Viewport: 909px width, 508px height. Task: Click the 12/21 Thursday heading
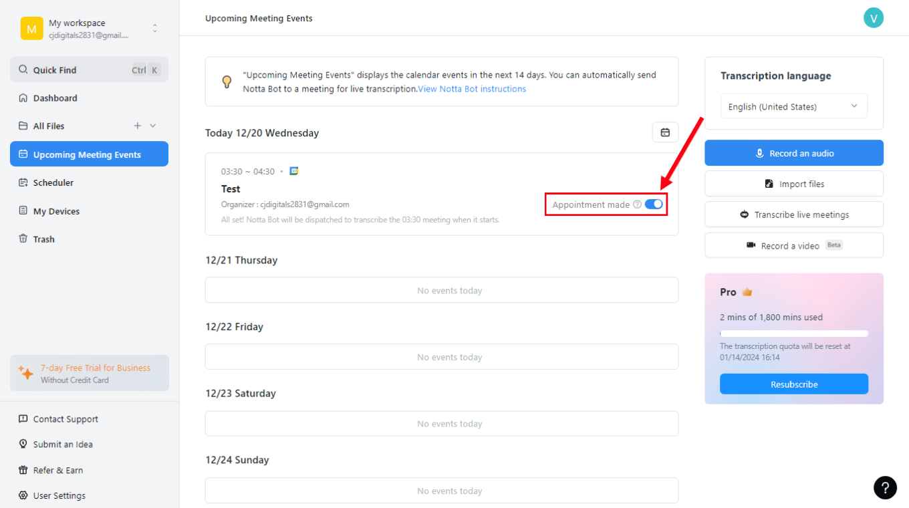click(241, 260)
